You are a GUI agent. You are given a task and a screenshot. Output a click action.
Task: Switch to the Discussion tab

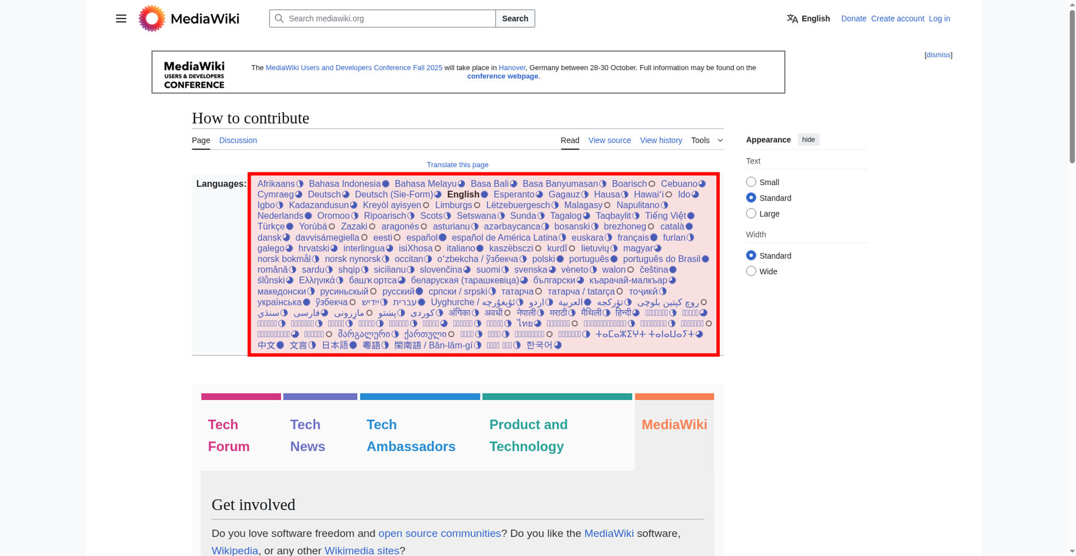[238, 140]
